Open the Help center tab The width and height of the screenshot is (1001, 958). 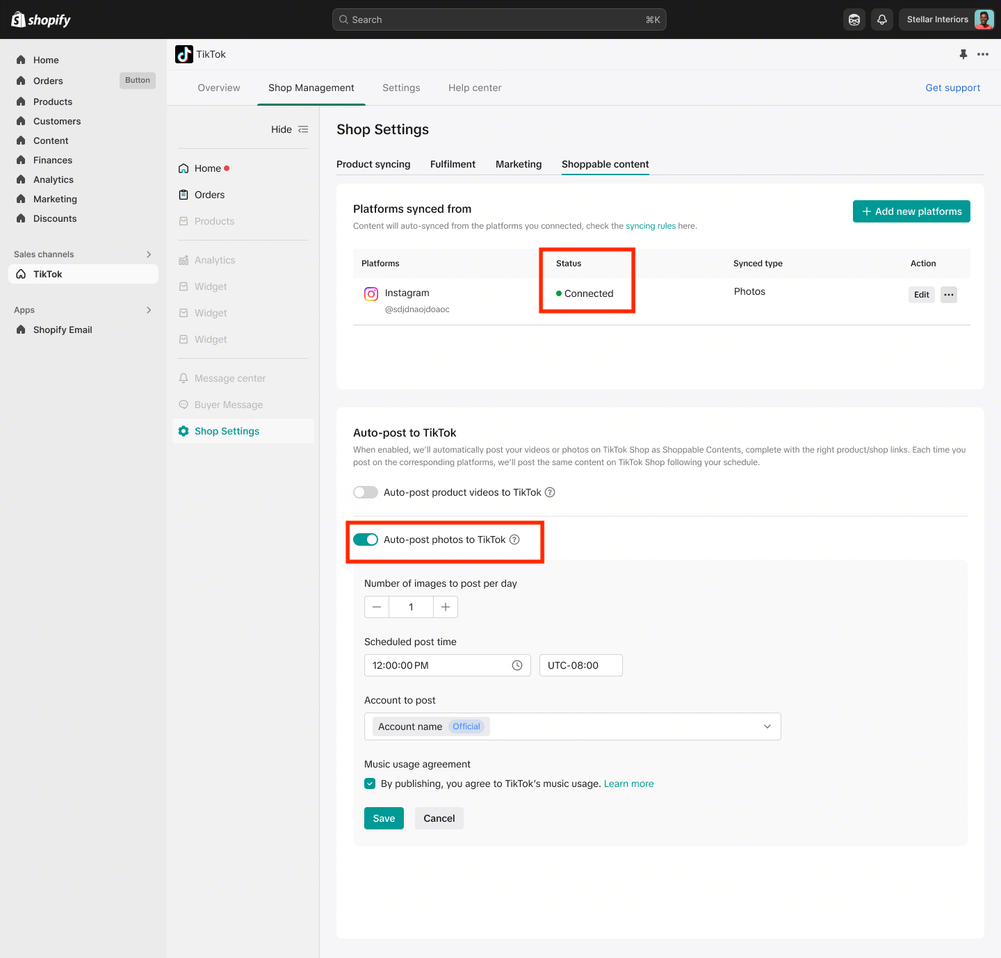475,88
